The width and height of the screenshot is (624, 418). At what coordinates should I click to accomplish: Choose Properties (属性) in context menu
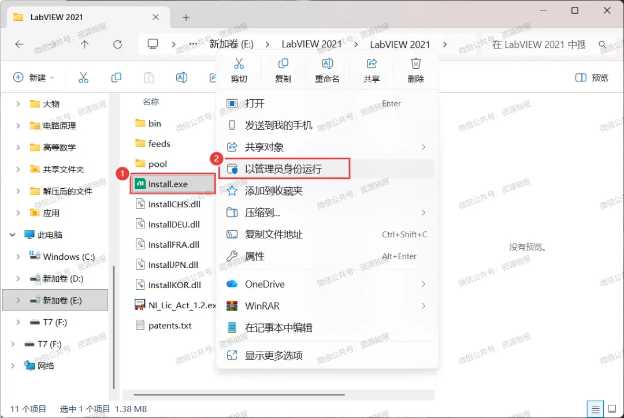326,256
